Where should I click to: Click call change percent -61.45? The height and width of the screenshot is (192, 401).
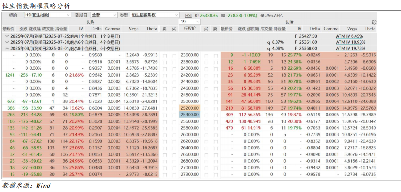[36, 154]
